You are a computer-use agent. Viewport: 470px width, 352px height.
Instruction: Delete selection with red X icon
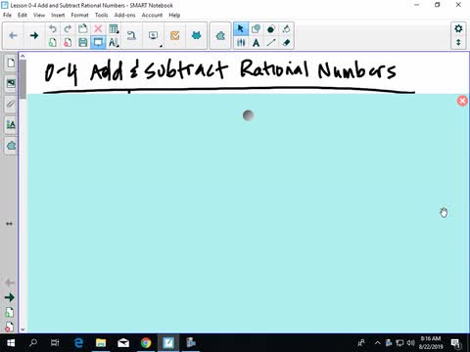click(x=98, y=28)
